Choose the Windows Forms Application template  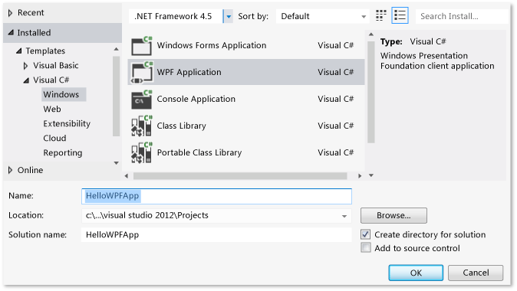click(246, 45)
